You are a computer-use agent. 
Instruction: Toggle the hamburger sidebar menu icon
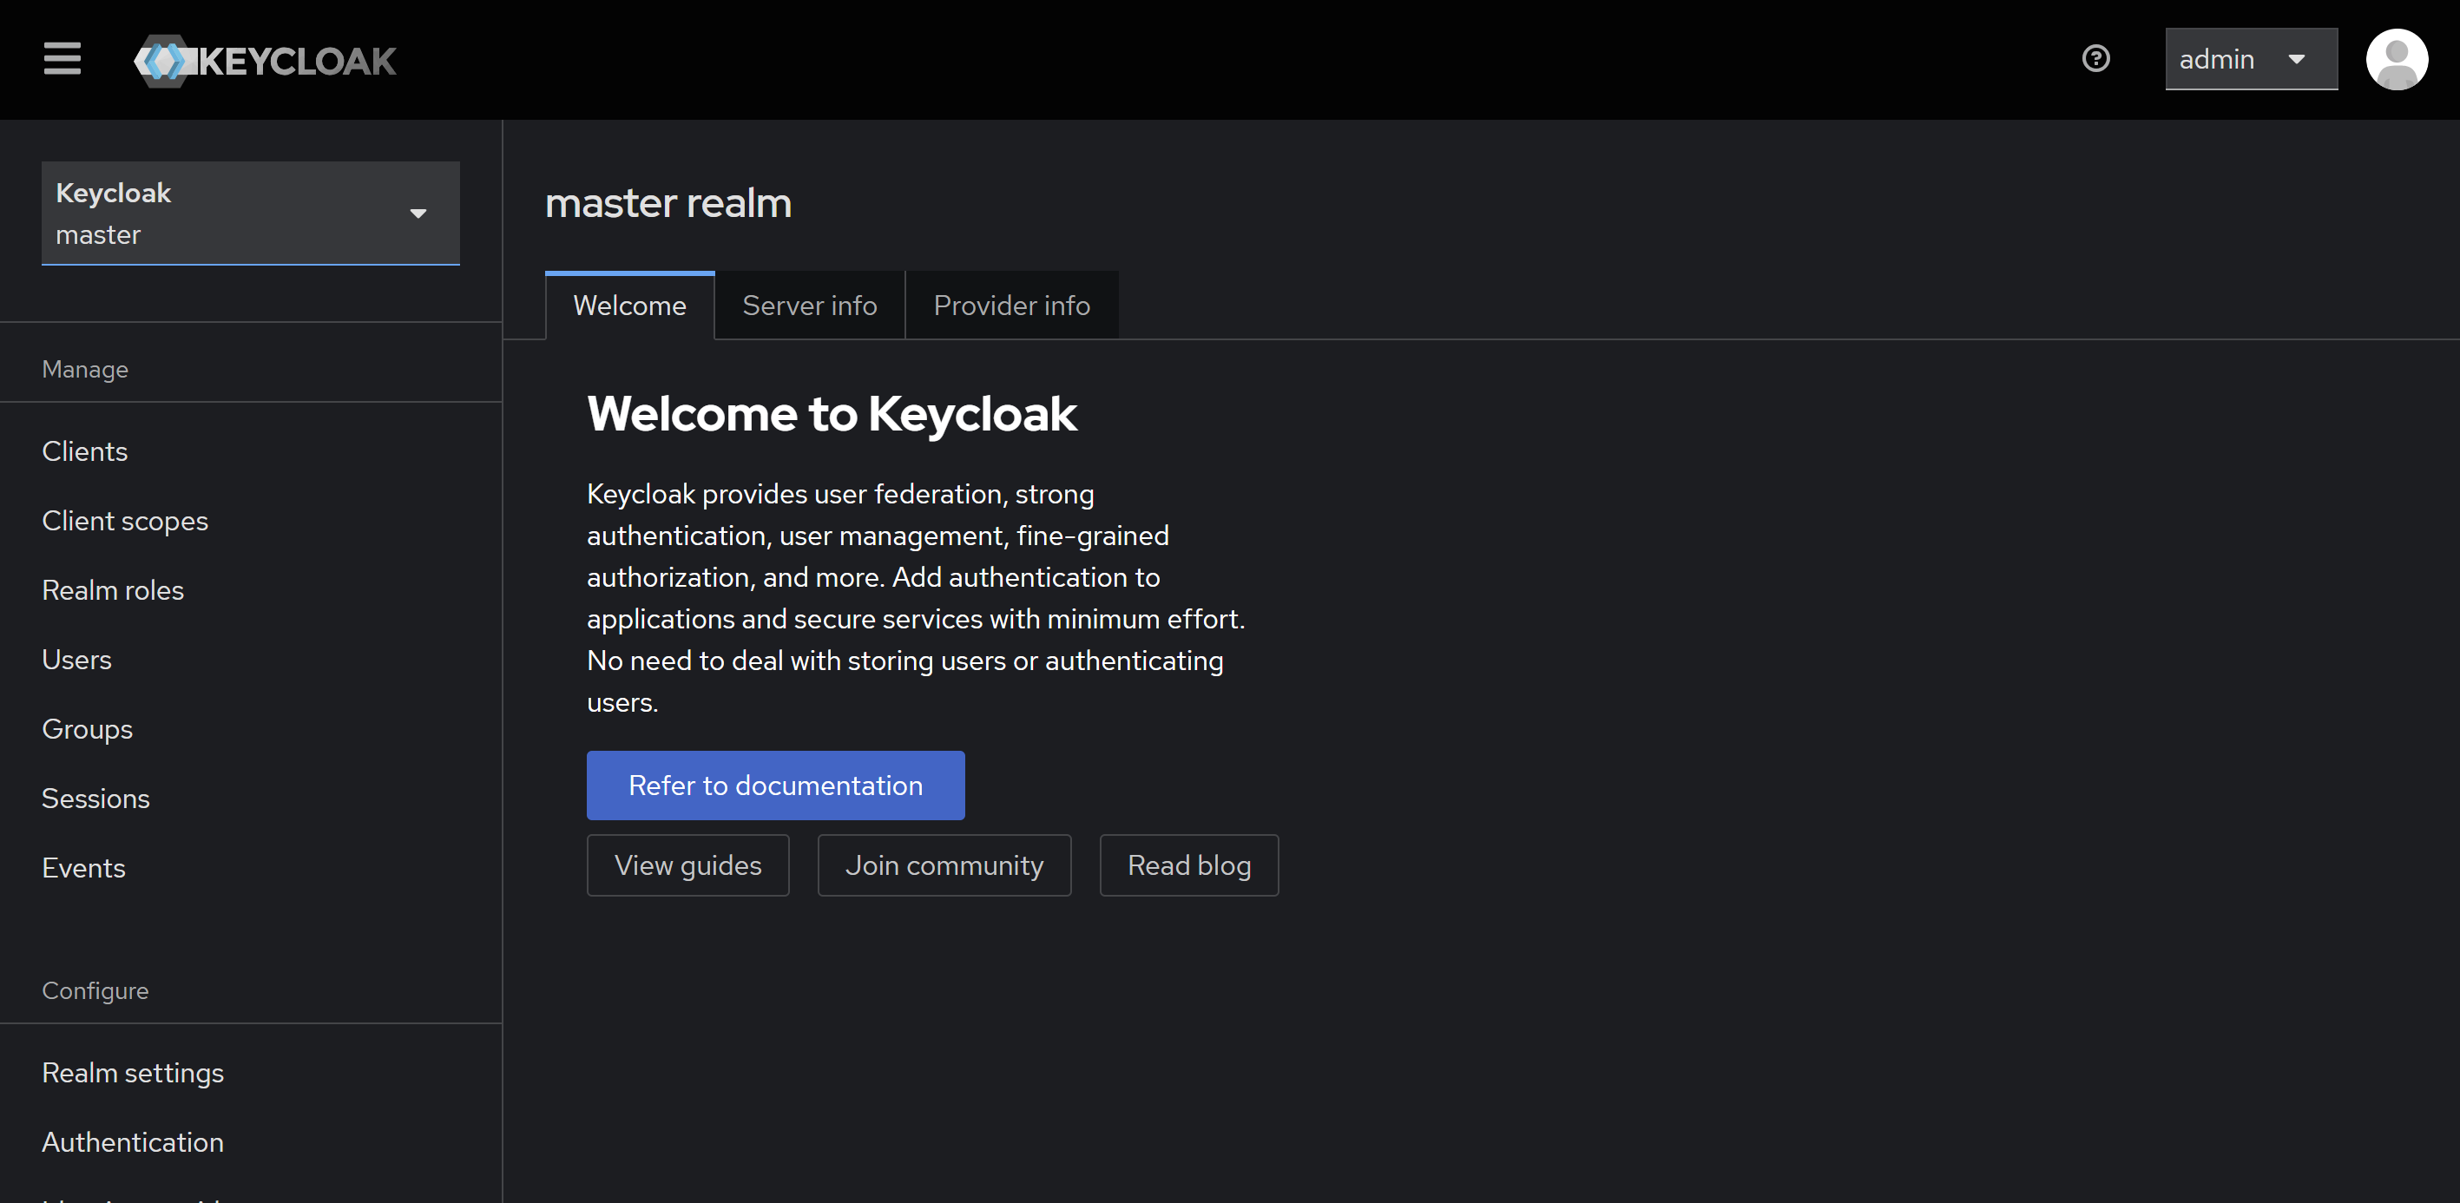(x=62, y=59)
